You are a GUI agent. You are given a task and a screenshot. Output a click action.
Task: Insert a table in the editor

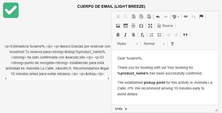(126, 26)
